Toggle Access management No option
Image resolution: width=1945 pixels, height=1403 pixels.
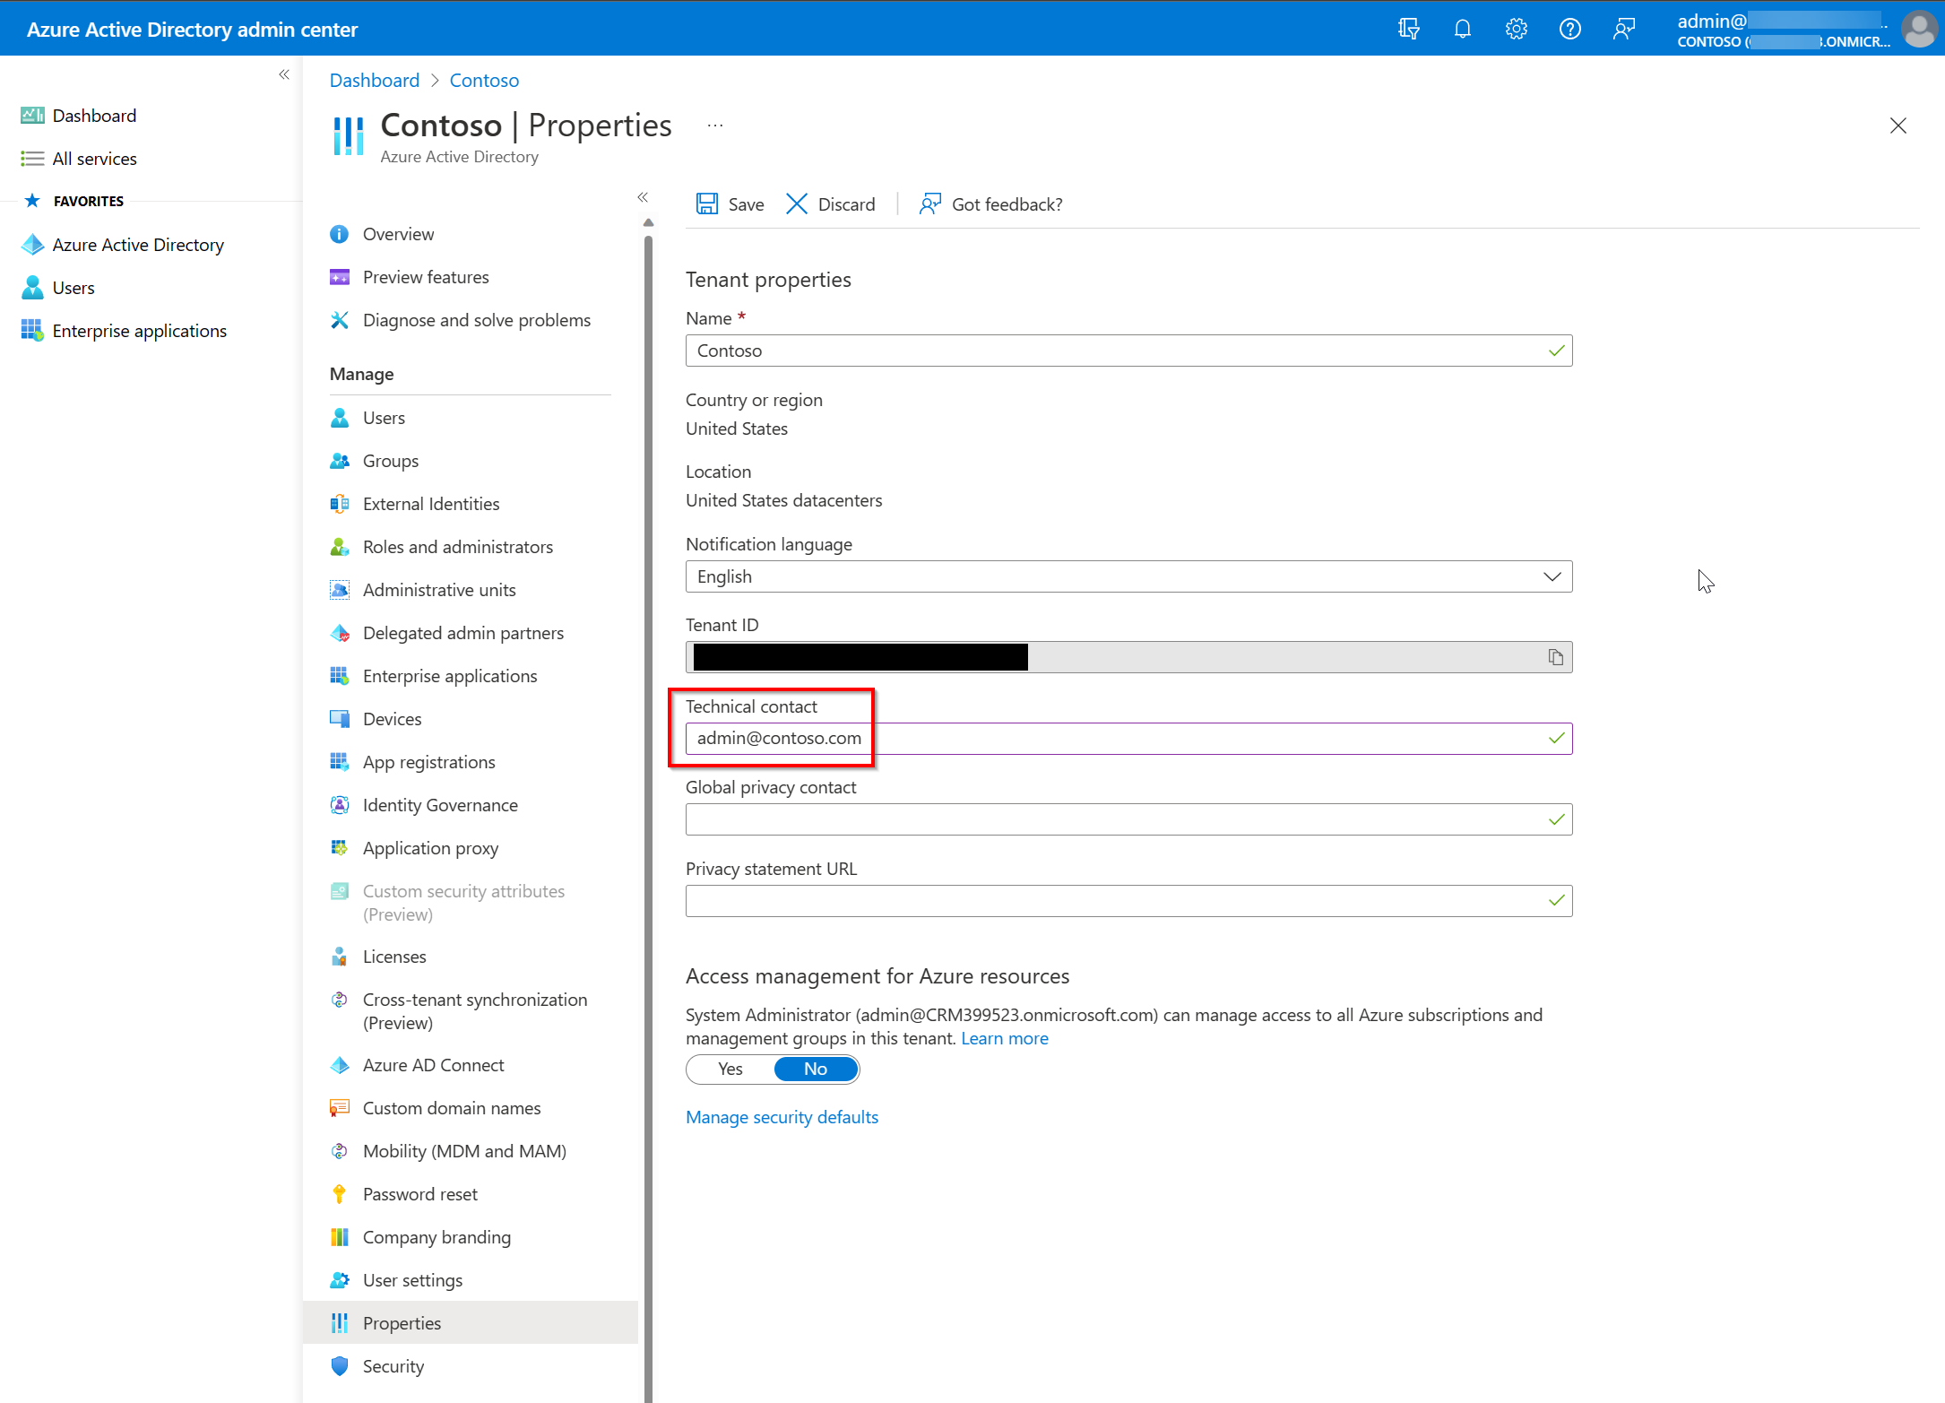(x=816, y=1068)
